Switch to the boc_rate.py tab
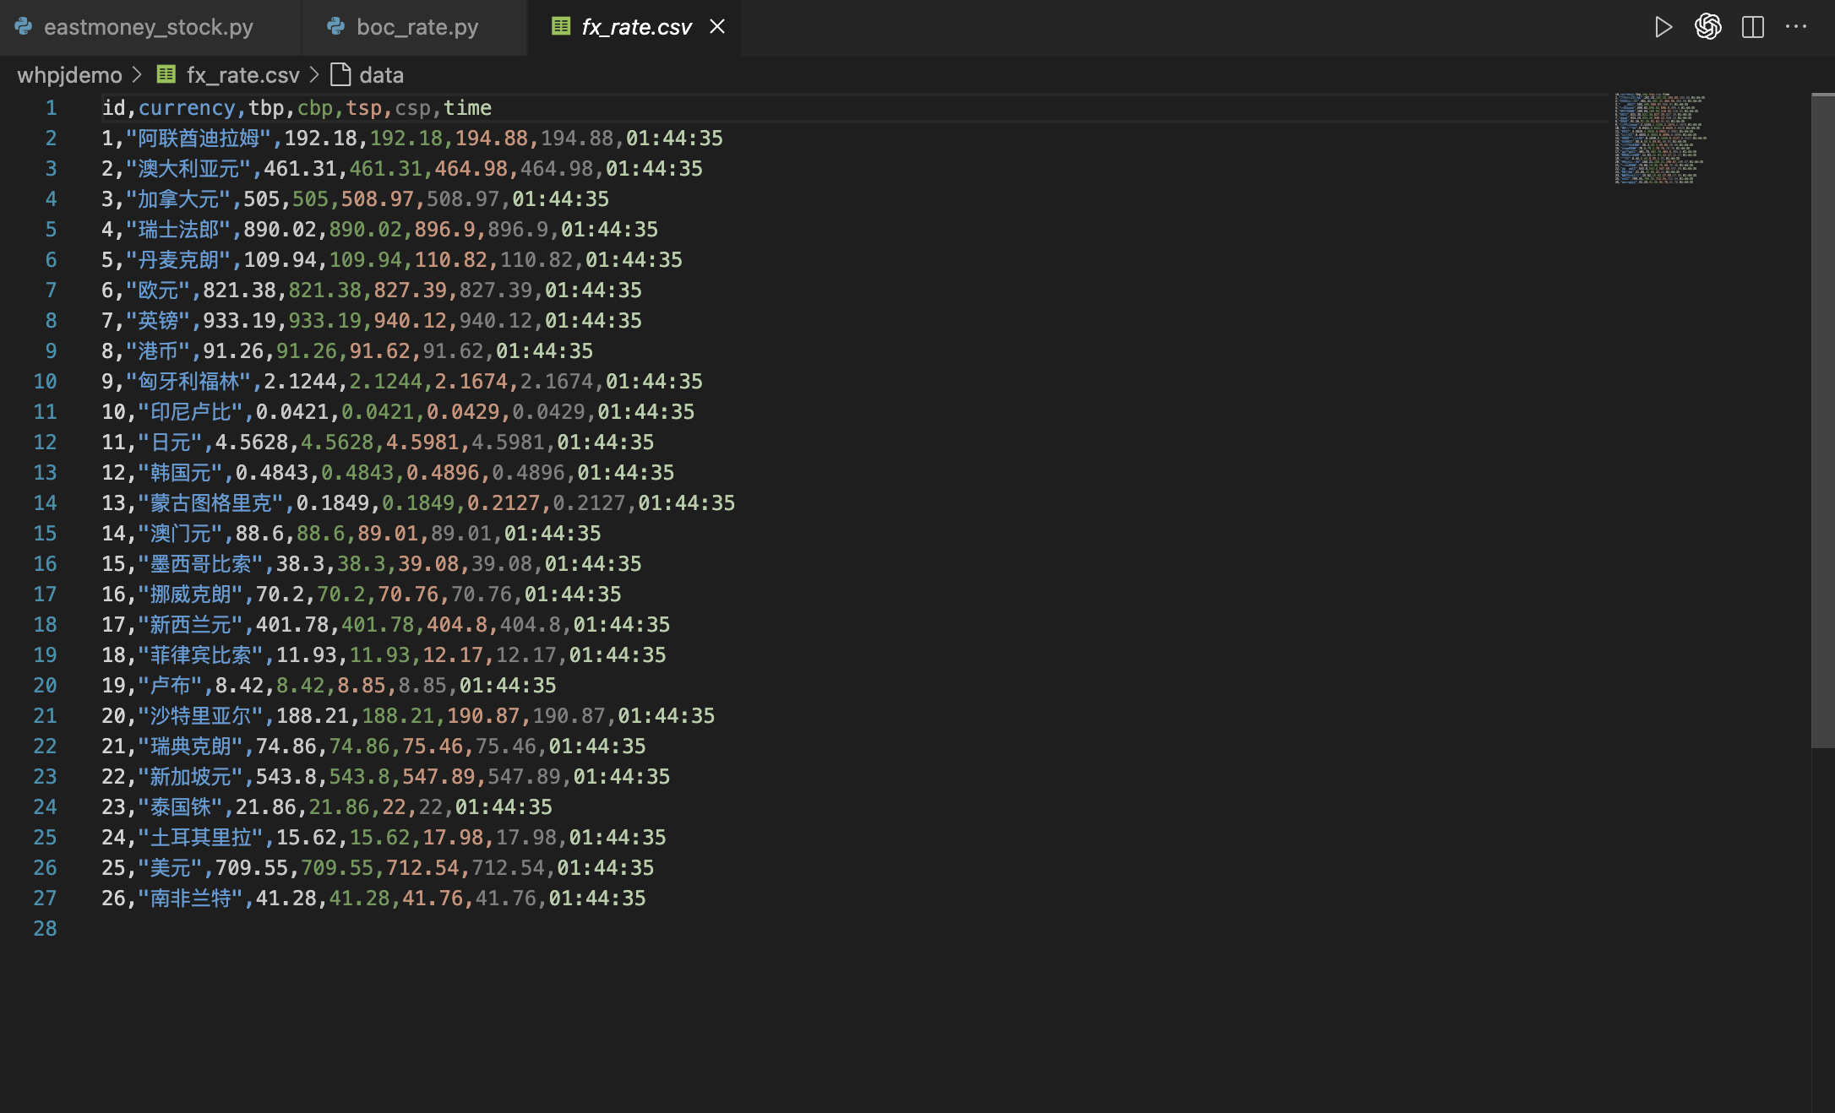 coord(417,27)
